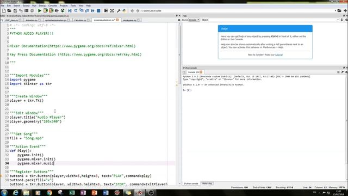348x196 pixels.
Task: Click the Save all files icon
Action: coord(21,11)
